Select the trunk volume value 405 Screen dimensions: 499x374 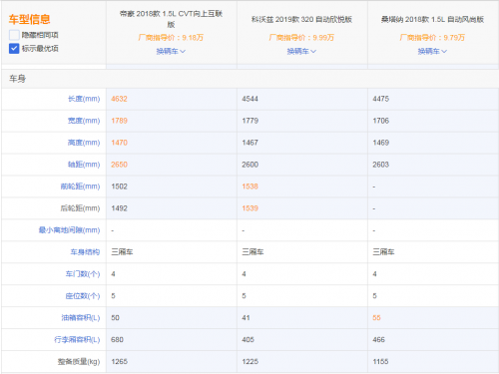tap(248, 340)
